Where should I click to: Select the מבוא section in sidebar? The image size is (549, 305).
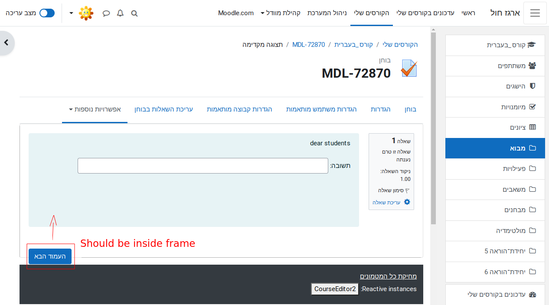[495, 148]
